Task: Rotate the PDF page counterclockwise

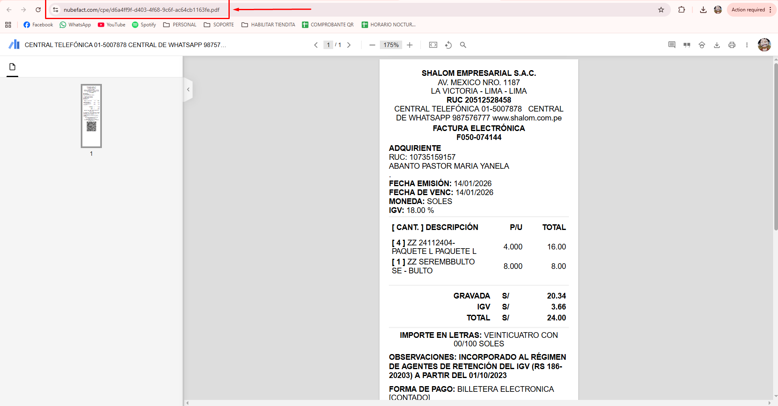Action: click(448, 45)
